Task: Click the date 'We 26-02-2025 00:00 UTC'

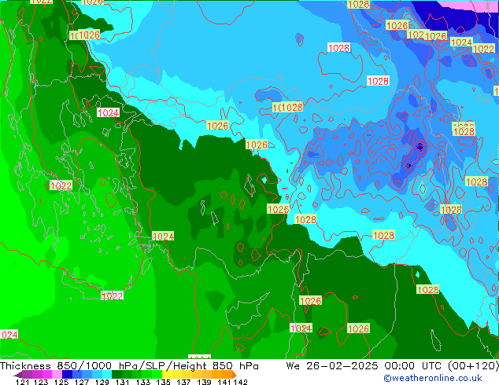Action: [365, 366]
